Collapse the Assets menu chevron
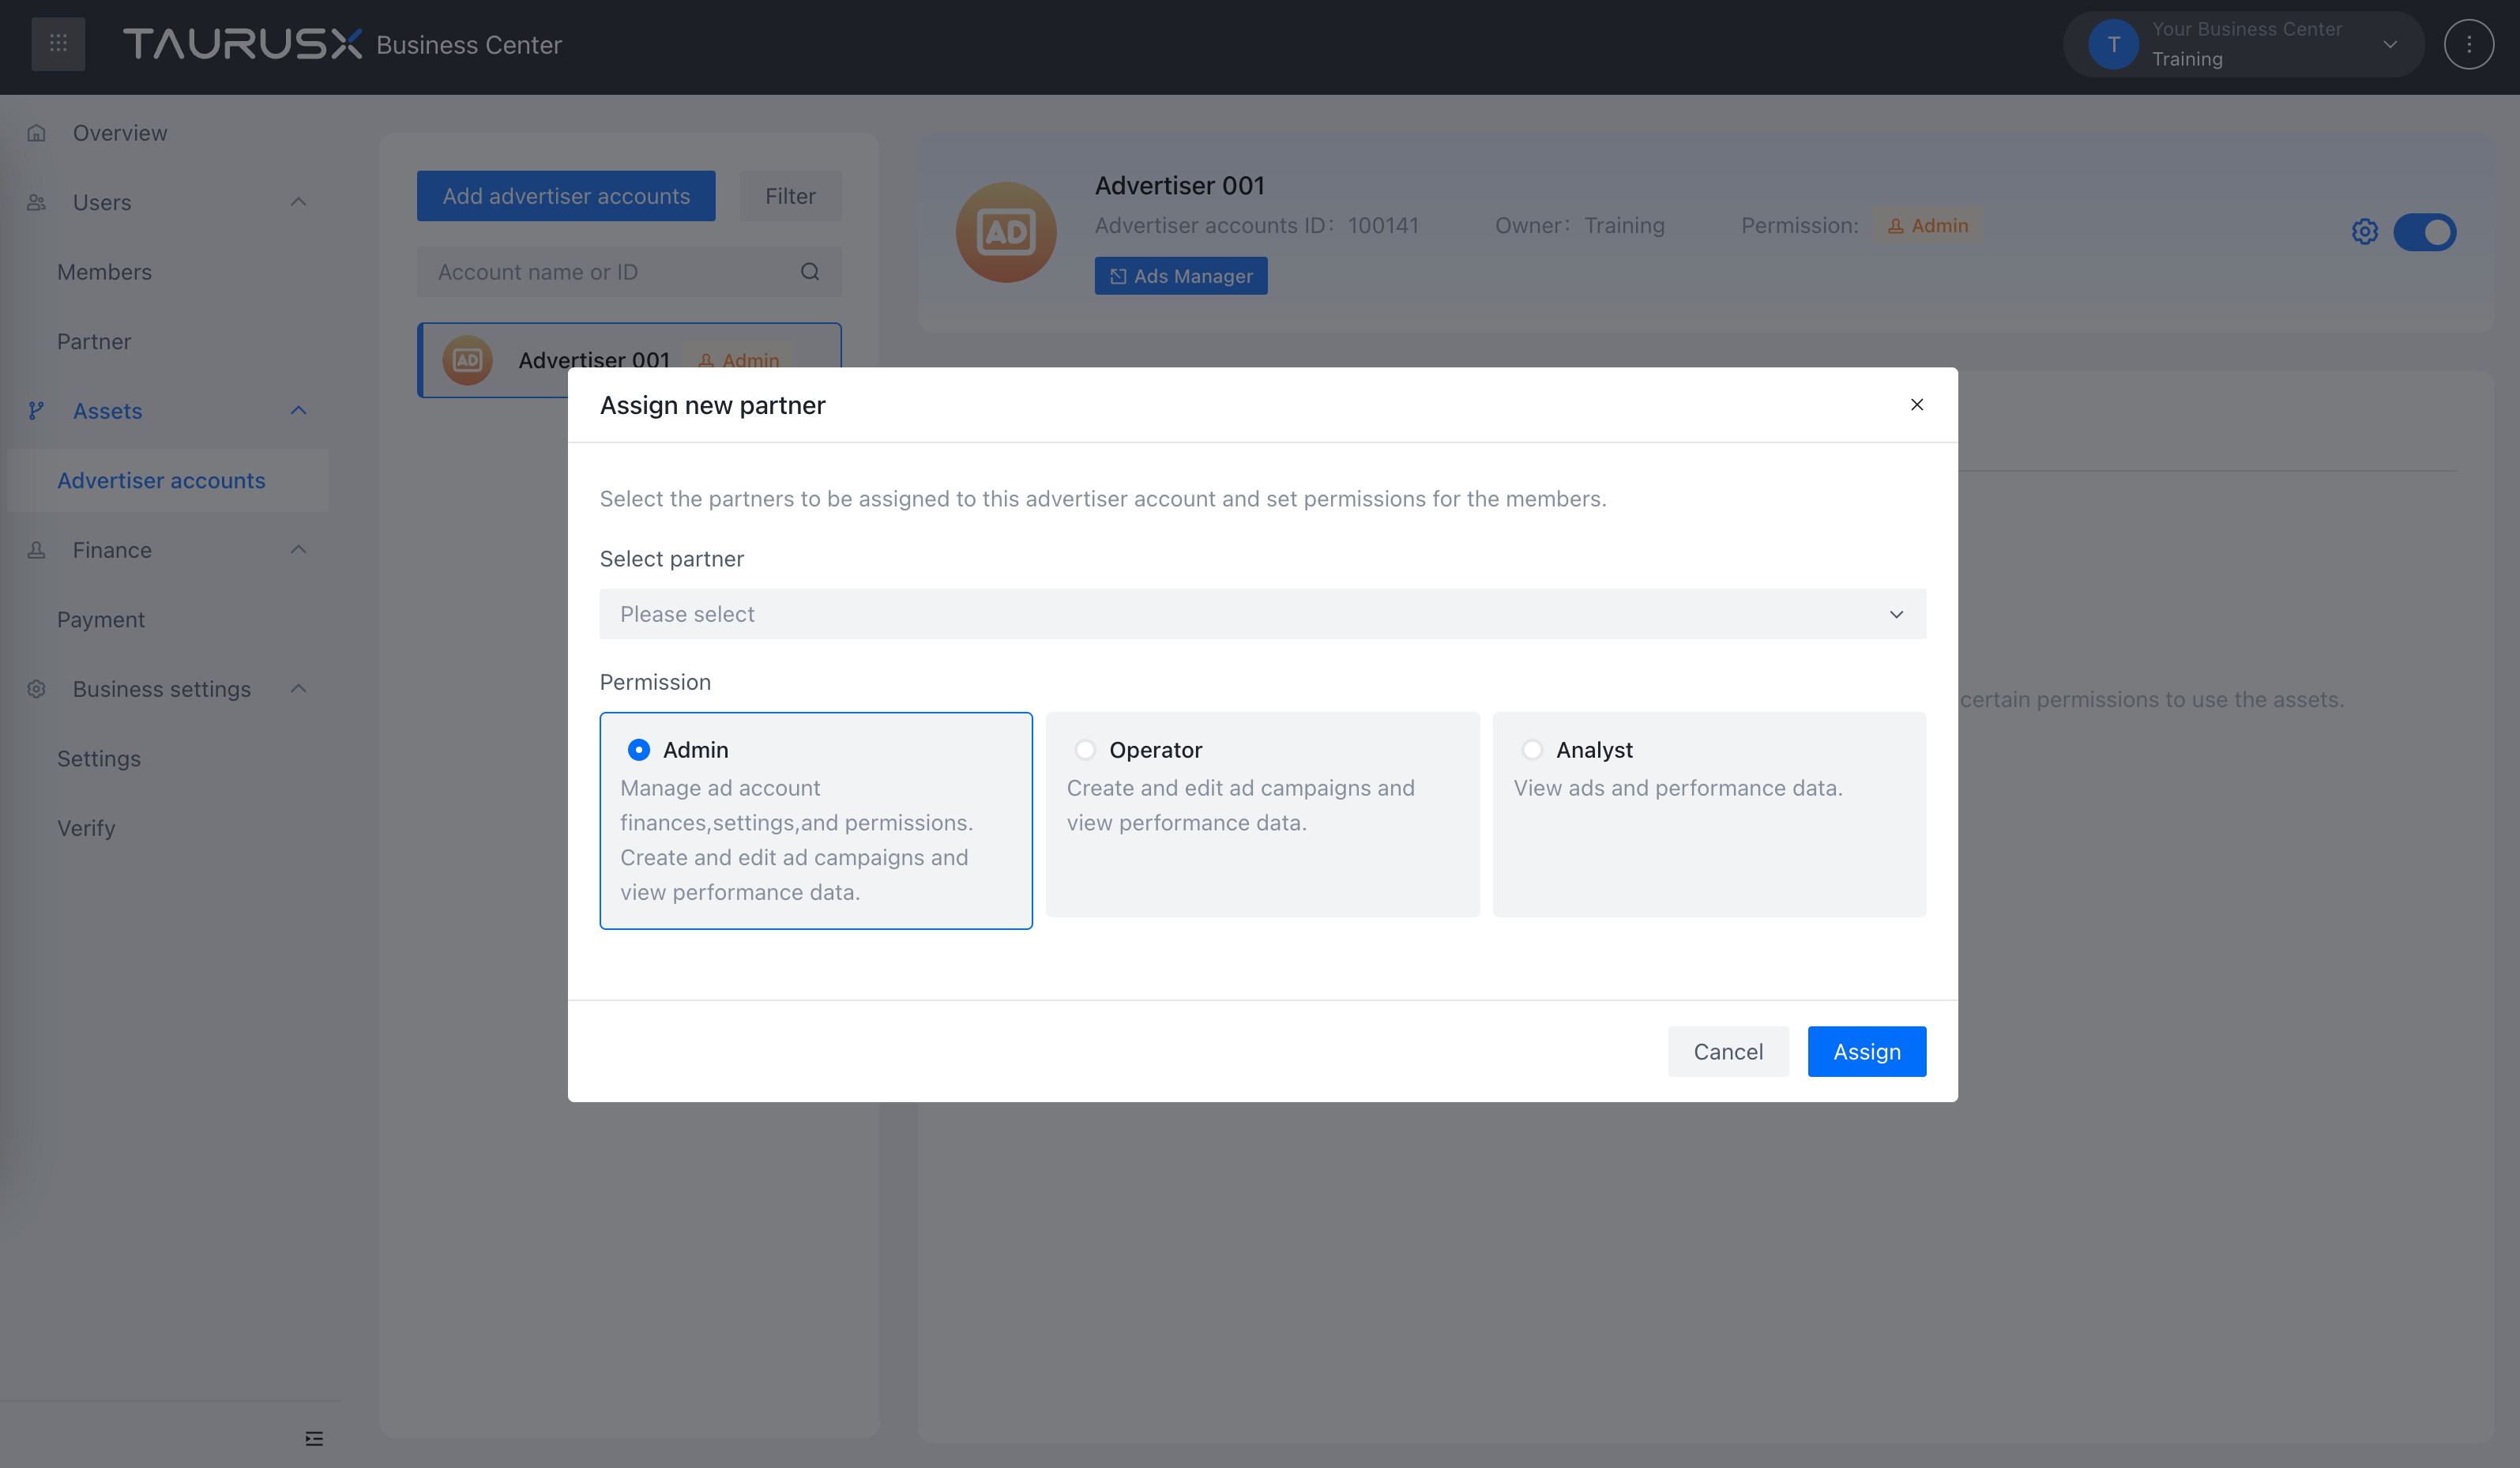This screenshot has width=2520, height=1468. click(298, 411)
